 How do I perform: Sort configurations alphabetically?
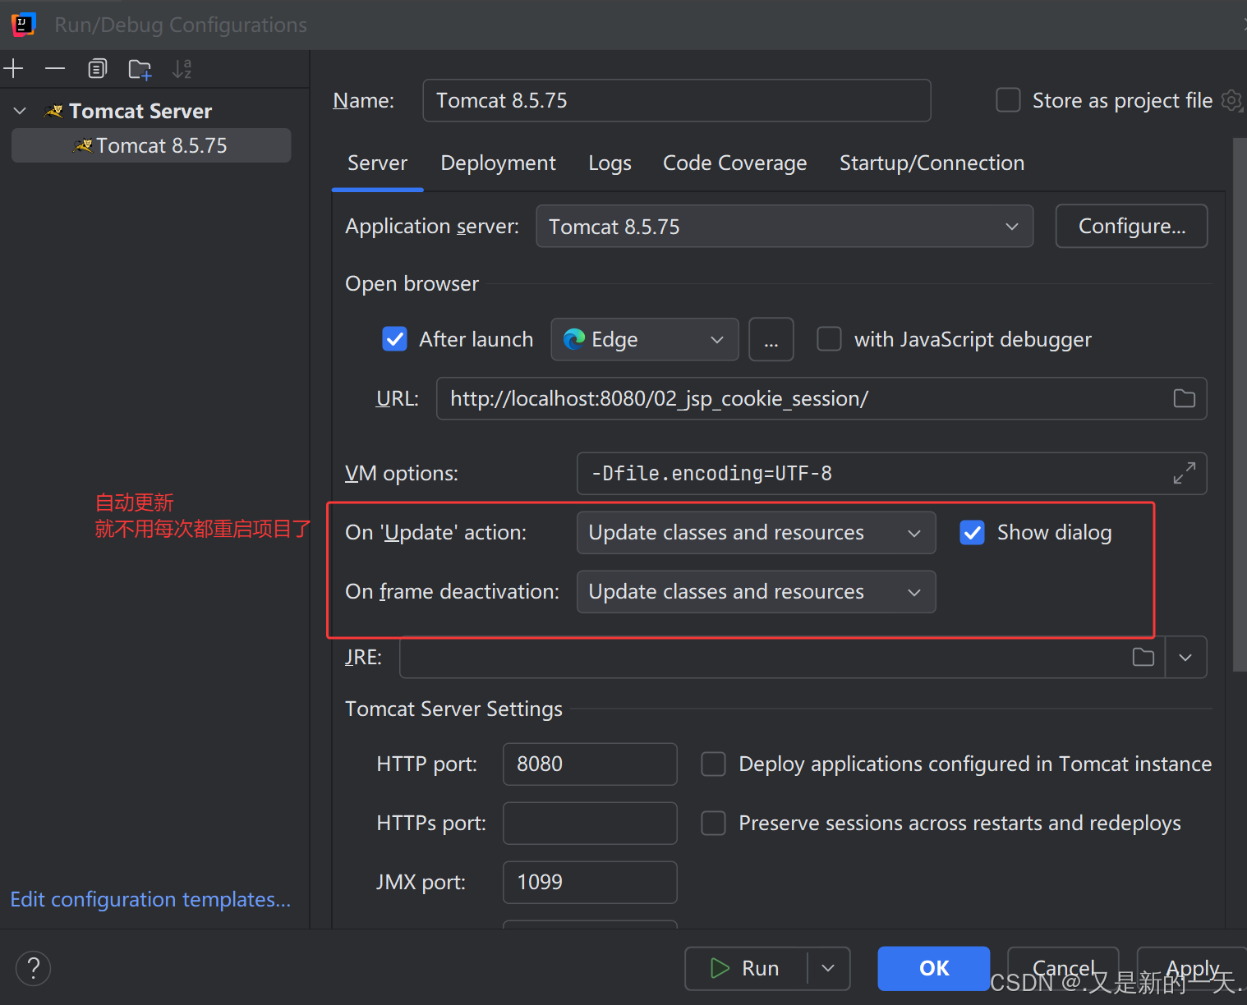coord(182,69)
